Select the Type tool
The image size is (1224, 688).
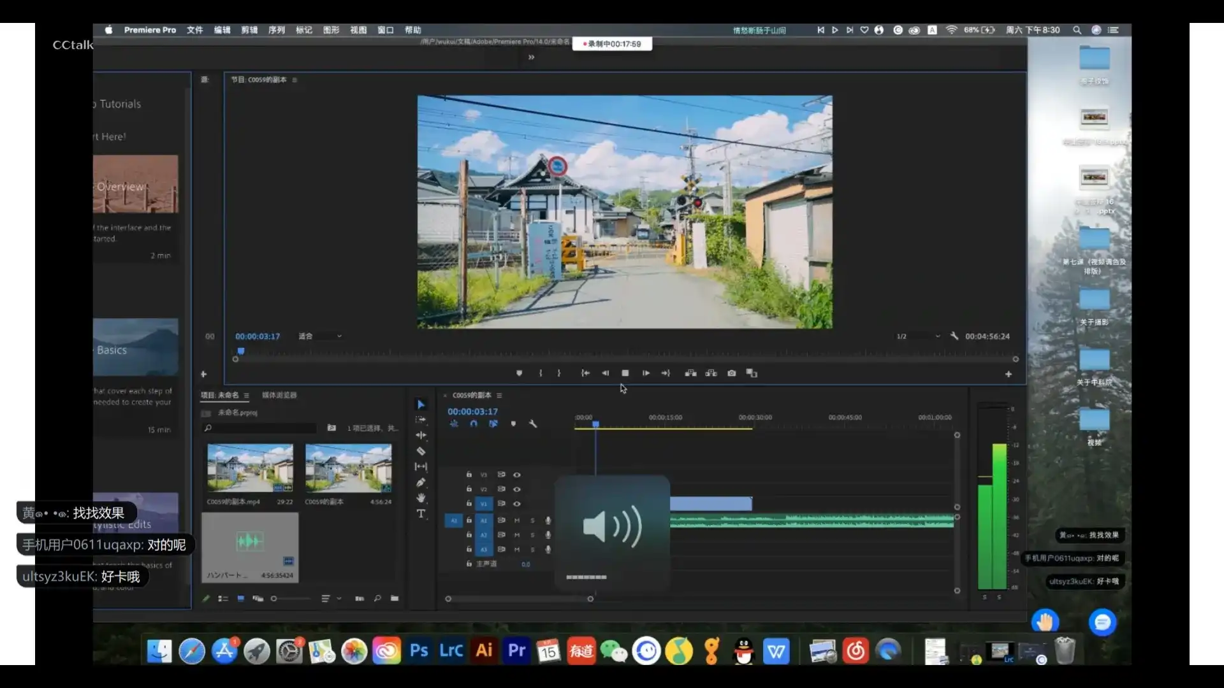(421, 513)
